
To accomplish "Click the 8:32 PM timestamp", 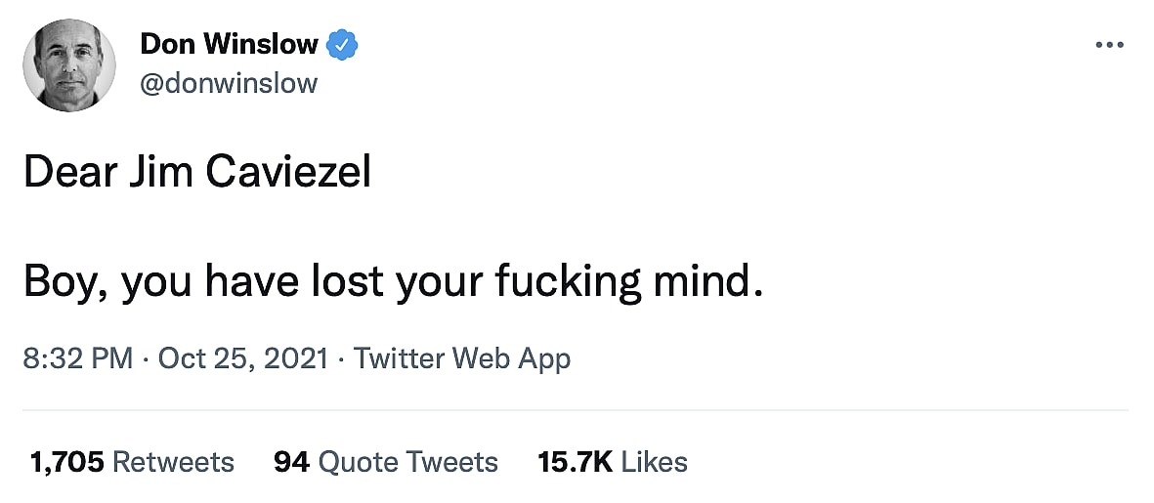I will pos(77,358).
